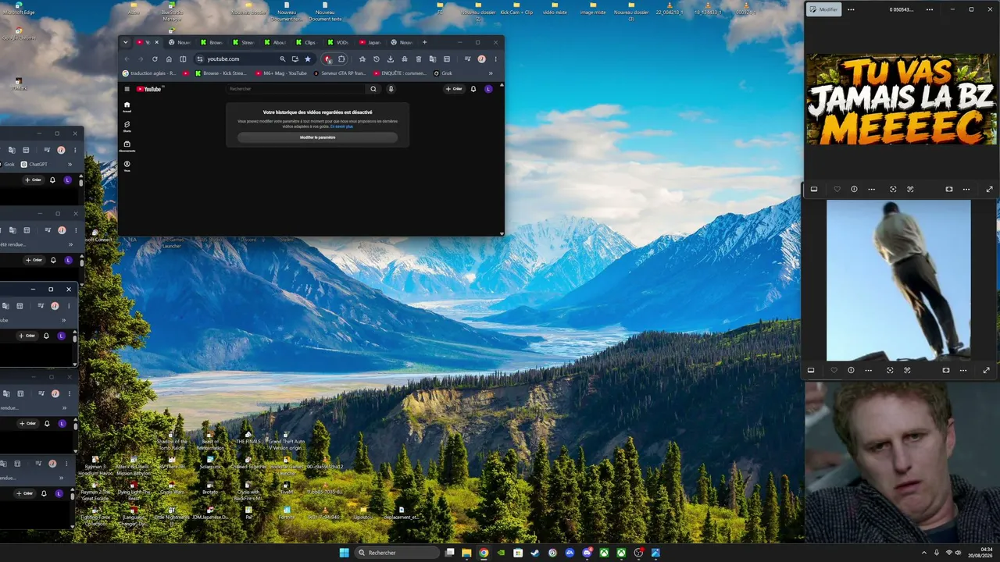Open the Chrome profile avatar in the toolbar

(x=481, y=59)
